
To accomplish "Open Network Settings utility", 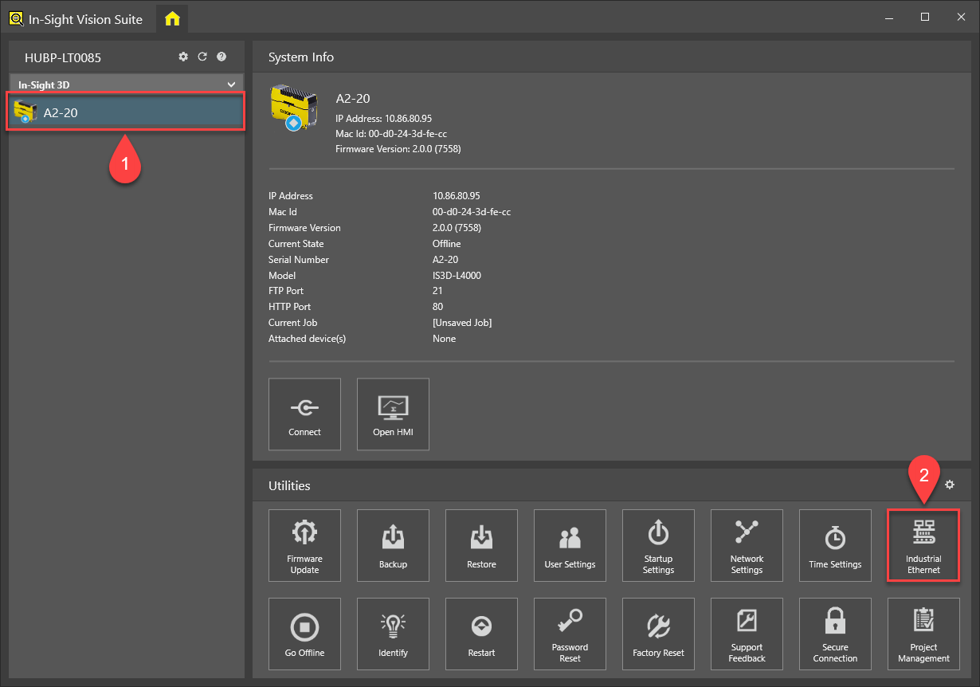I will point(747,545).
